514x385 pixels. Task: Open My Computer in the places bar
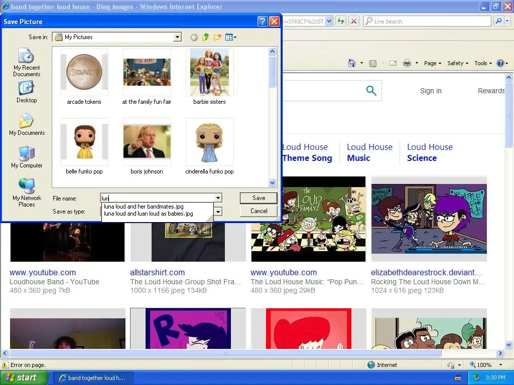tap(27, 157)
